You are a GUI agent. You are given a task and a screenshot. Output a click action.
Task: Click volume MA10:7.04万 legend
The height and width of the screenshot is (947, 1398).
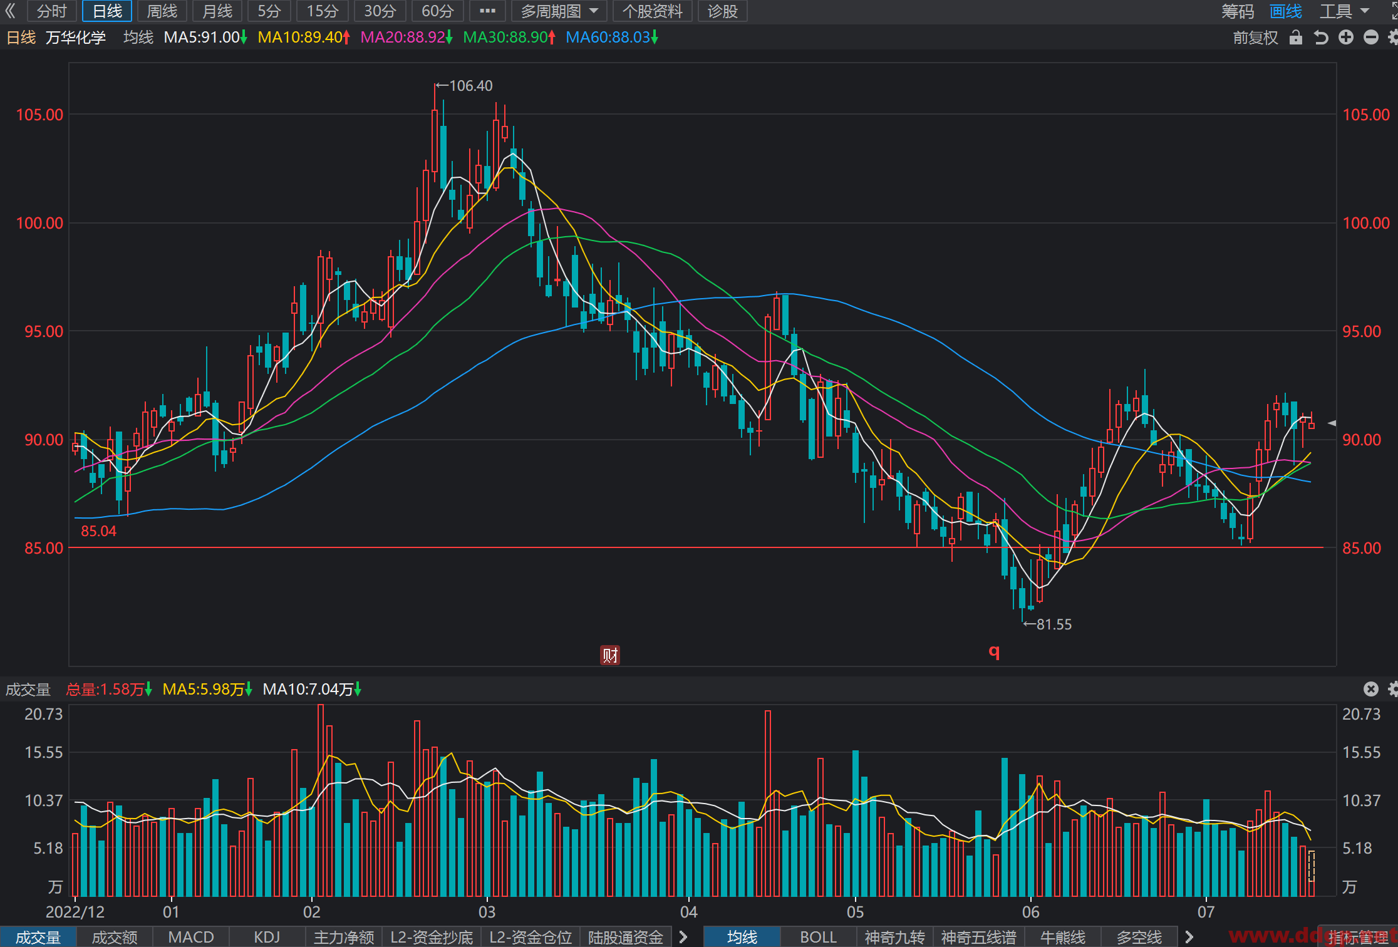pyautogui.click(x=312, y=690)
